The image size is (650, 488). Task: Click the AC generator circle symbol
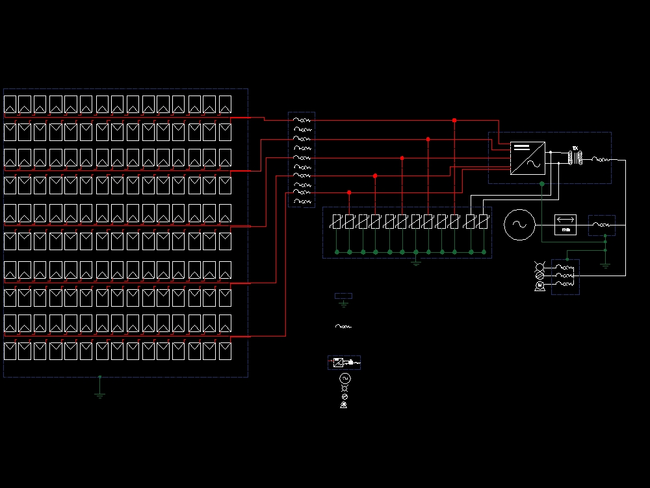[x=519, y=224]
